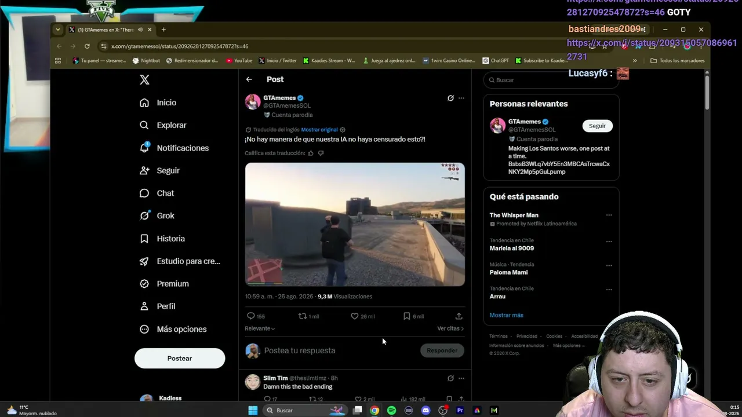Open a new browser tab

click(163, 30)
